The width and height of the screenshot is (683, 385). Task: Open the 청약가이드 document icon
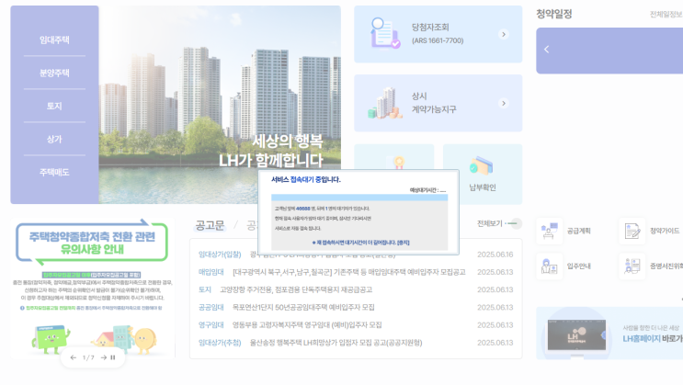coord(632,231)
